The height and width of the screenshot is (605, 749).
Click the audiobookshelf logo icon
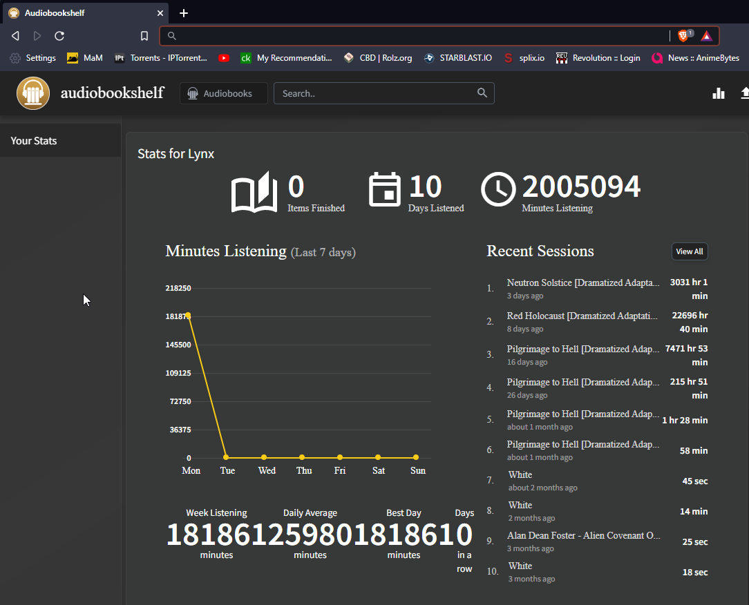33,93
